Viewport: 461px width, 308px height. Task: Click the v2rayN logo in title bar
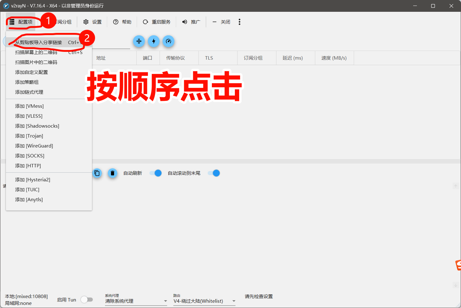(x=6, y=6)
